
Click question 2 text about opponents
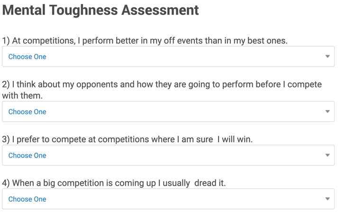pos(162,90)
